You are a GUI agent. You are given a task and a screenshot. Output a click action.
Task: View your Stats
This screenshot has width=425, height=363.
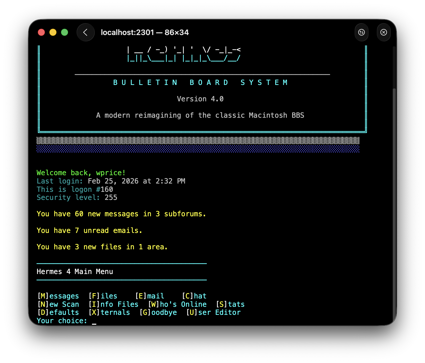click(x=230, y=304)
